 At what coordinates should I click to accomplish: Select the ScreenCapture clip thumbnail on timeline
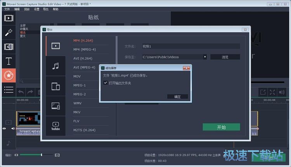tap(29, 119)
